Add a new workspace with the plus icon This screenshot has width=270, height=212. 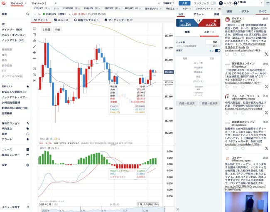56,3
